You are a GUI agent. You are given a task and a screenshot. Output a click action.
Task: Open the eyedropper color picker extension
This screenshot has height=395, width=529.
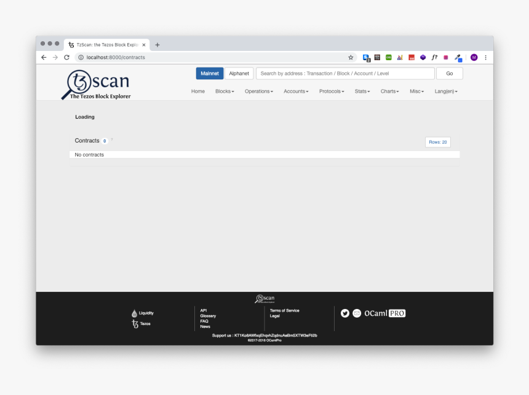click(x=458, y=57)
